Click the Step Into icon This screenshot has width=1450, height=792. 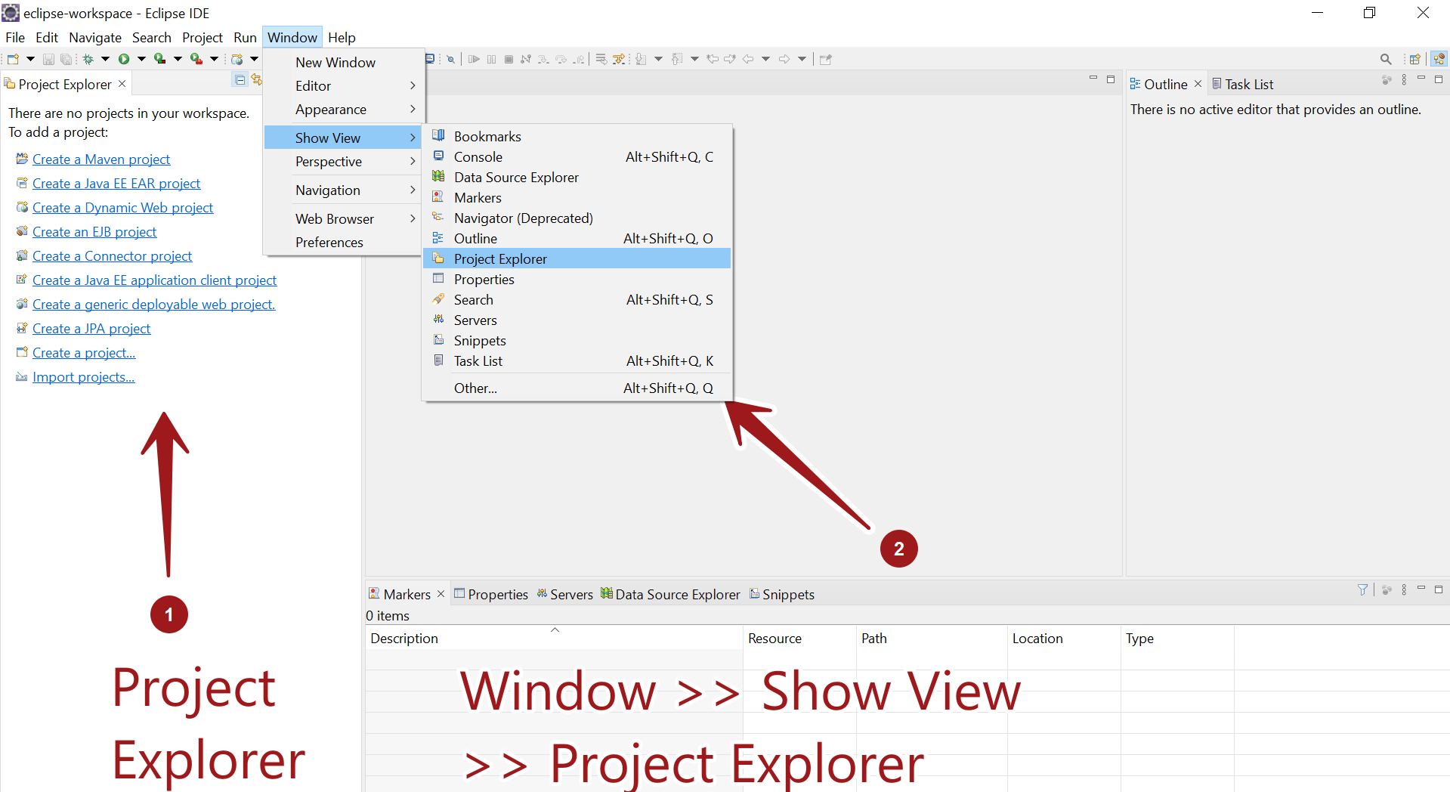(543, 59)
